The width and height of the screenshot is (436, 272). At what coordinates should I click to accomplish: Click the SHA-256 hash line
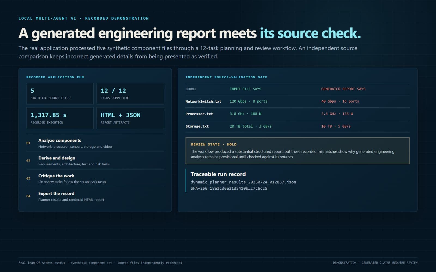pyautogui.click(x=229, y=188)
